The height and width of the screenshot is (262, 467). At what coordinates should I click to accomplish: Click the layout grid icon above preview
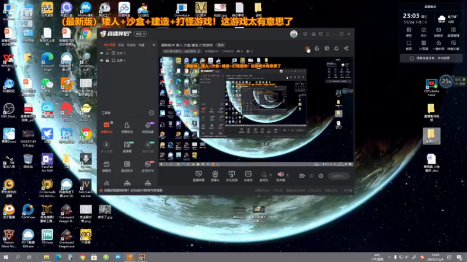click(327, 48)
